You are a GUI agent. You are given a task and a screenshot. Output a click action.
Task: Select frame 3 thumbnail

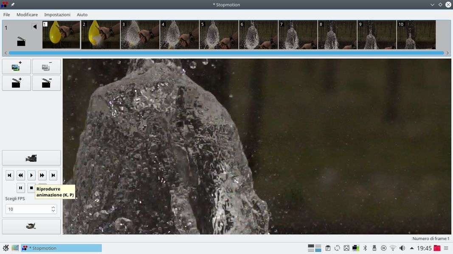point(140,35)
